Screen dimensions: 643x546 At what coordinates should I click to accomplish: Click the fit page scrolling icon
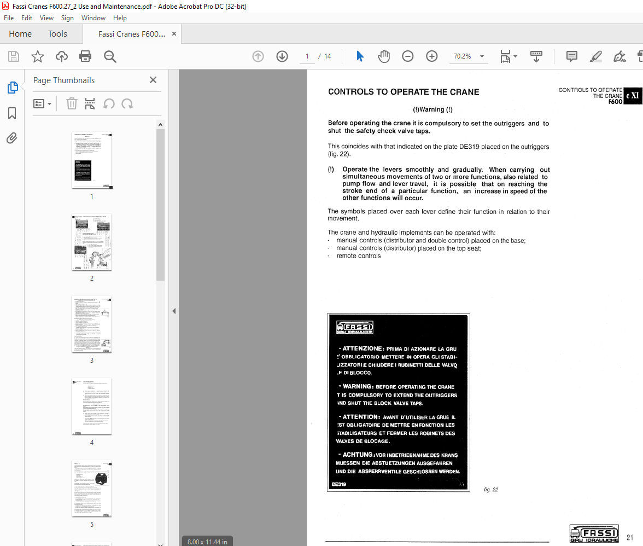505,56
